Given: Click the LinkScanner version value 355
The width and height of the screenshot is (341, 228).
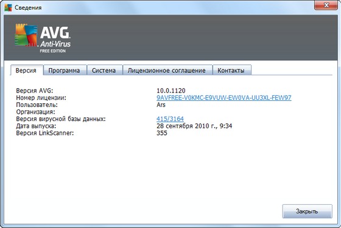Looking at the screenshot, I should point(162,133).
